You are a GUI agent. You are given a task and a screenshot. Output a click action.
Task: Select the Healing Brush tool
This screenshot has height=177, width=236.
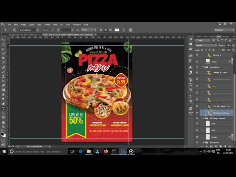coord(3,67)
